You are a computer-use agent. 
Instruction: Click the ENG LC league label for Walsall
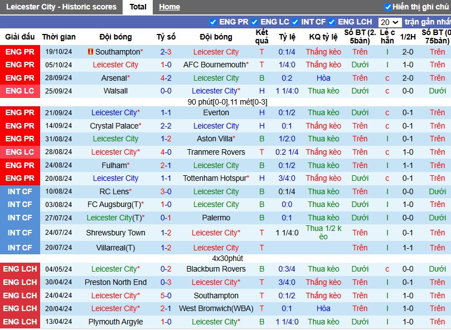(x=20, y=91)
